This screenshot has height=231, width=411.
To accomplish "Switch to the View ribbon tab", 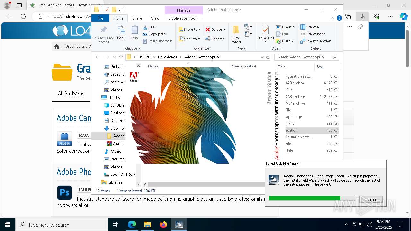I will click(155, 18).
